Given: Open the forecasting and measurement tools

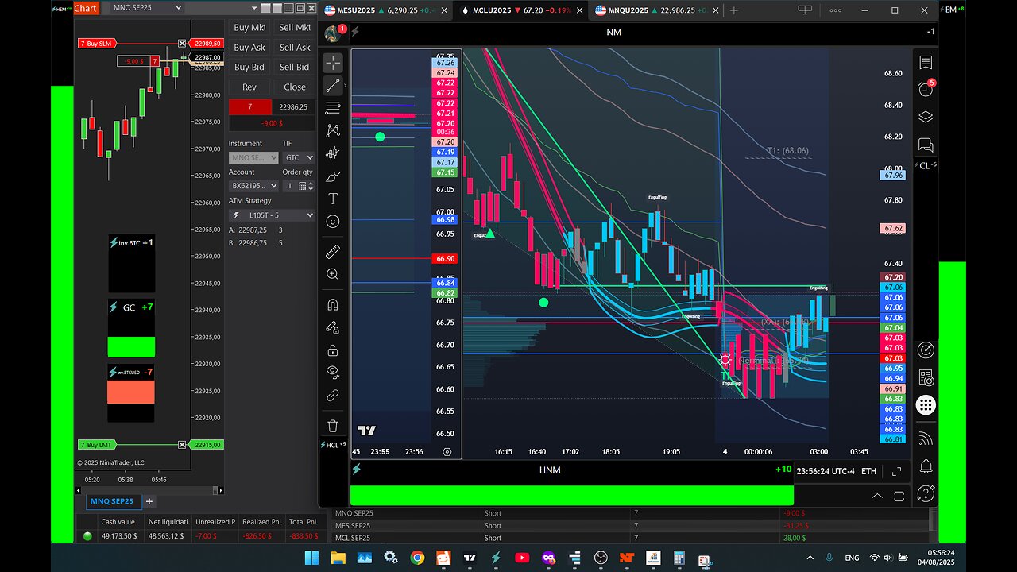Looking at the screenshot, I should click(333, 153).
